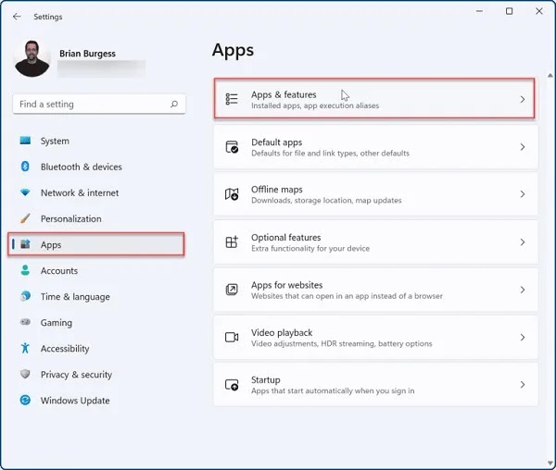Click the Video playback camera icon
Screen dimensions: 556x470
click(232, 338)
